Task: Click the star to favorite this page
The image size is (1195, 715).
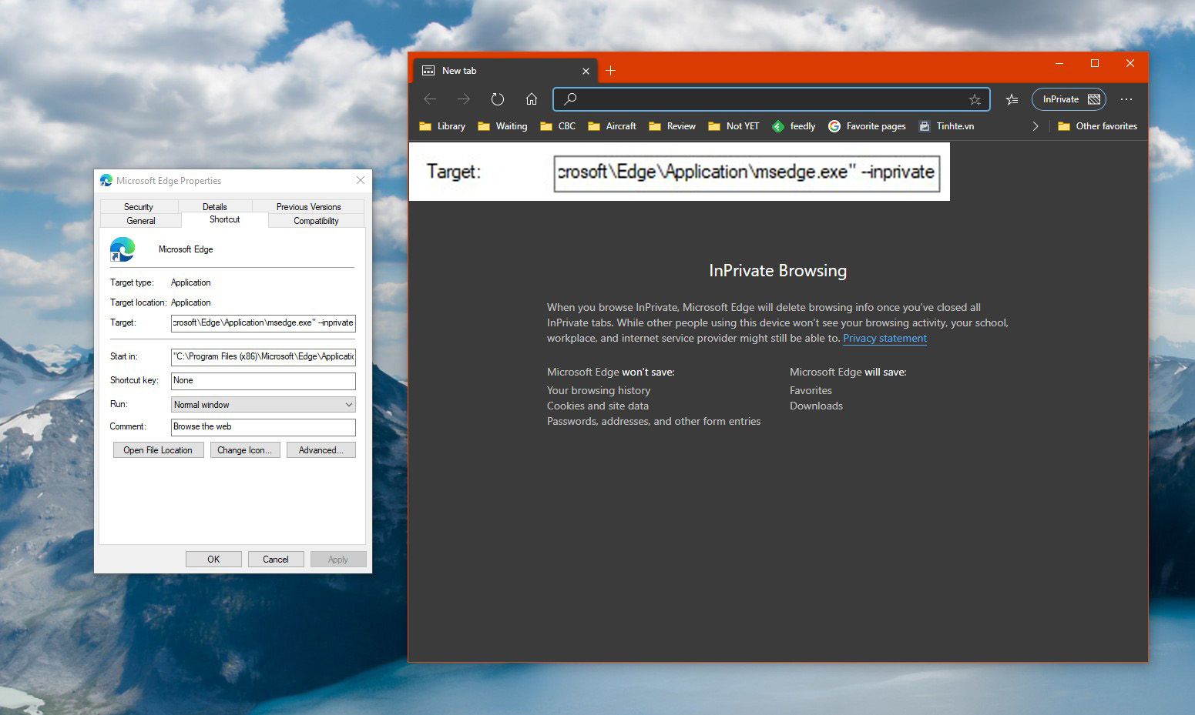Action: tap(975, 99)
